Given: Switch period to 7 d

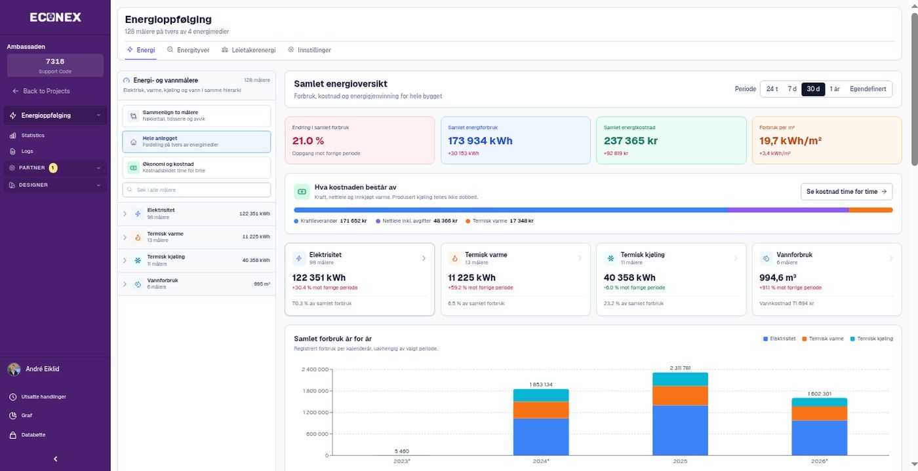Looking at the screenshot, I should [792, 89].
